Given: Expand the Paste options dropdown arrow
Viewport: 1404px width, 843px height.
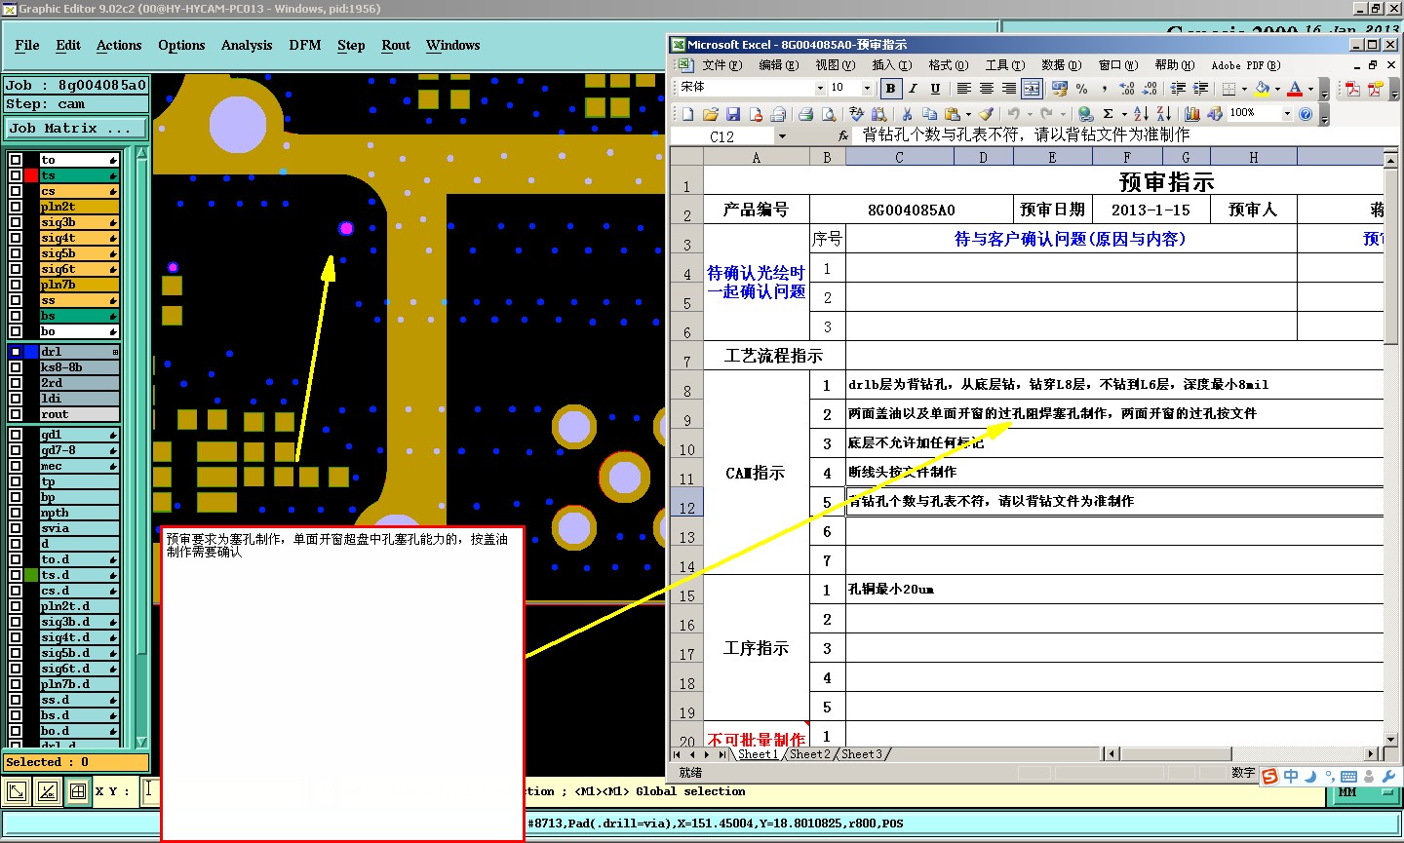Looking at the screenshot, I should [967, 114].
